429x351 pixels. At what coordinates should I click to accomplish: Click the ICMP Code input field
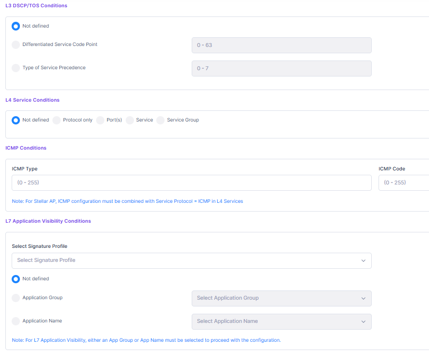403,183
